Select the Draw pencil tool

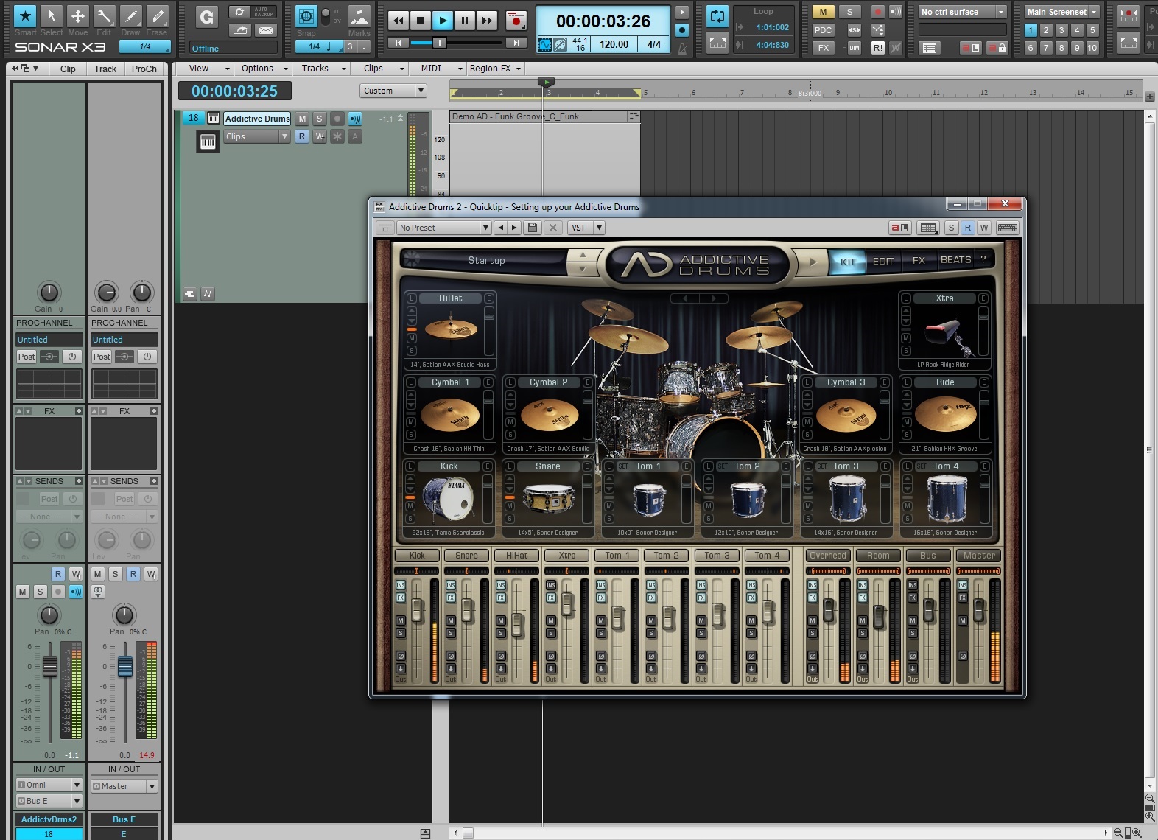point(130,15)
